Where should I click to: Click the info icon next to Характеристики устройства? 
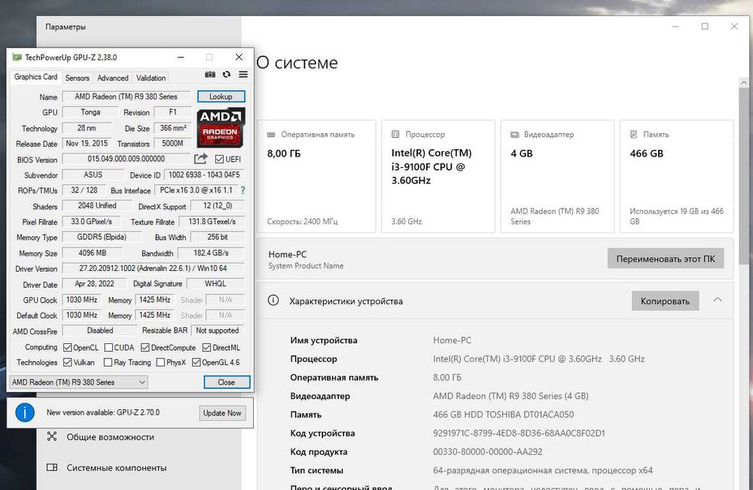coord(273,300)
